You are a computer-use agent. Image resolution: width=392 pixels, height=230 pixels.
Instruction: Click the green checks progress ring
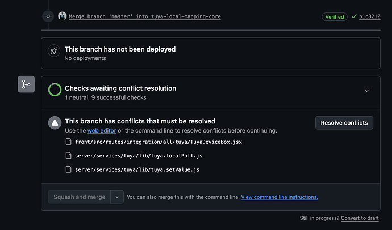[55, 90]
